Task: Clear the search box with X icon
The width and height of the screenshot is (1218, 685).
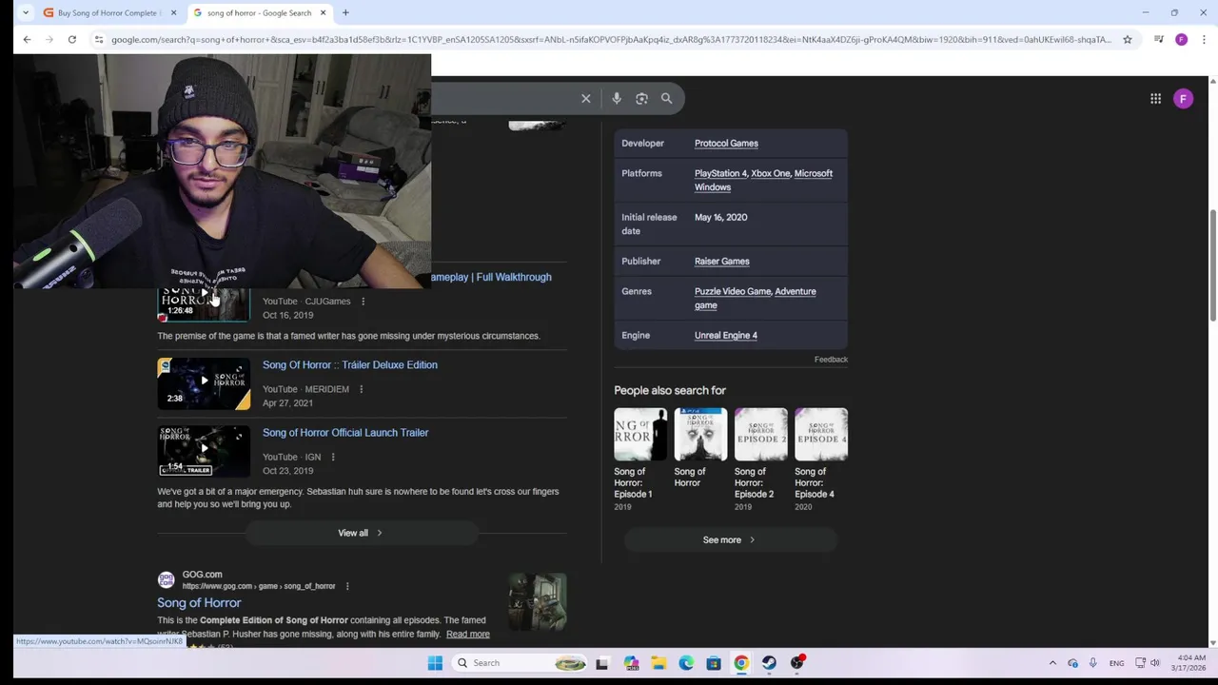Action: point(586,99)
